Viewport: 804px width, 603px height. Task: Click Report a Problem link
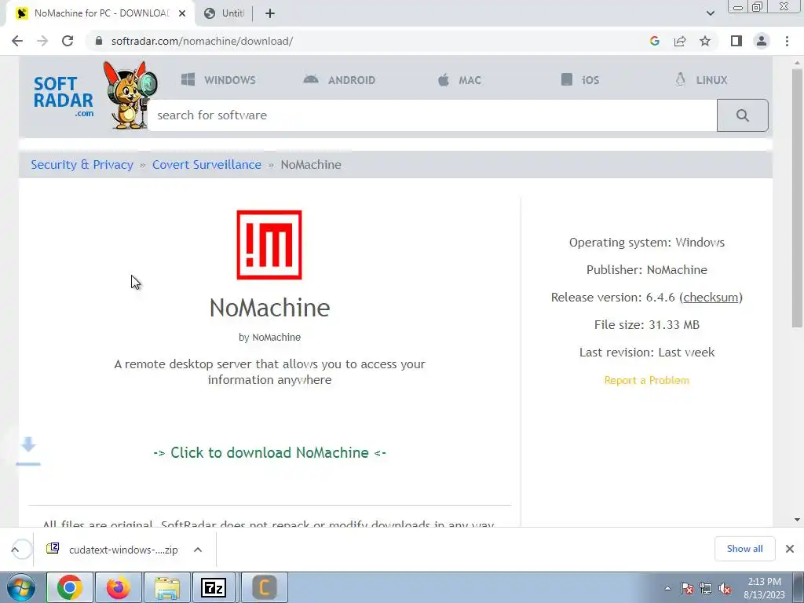tap(647, 381)
